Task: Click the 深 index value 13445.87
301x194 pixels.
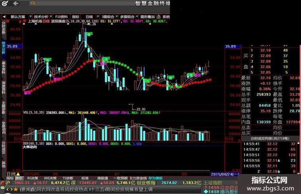Action: [88, 183]
